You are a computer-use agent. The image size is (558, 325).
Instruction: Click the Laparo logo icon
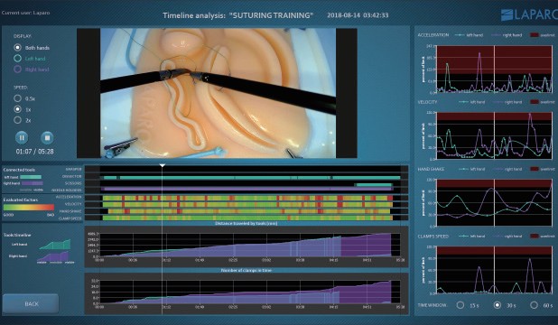point(507,15)
